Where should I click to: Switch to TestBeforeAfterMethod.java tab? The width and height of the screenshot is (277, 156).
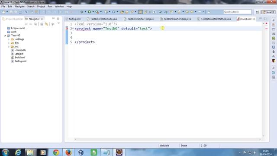tap(214, 19)
